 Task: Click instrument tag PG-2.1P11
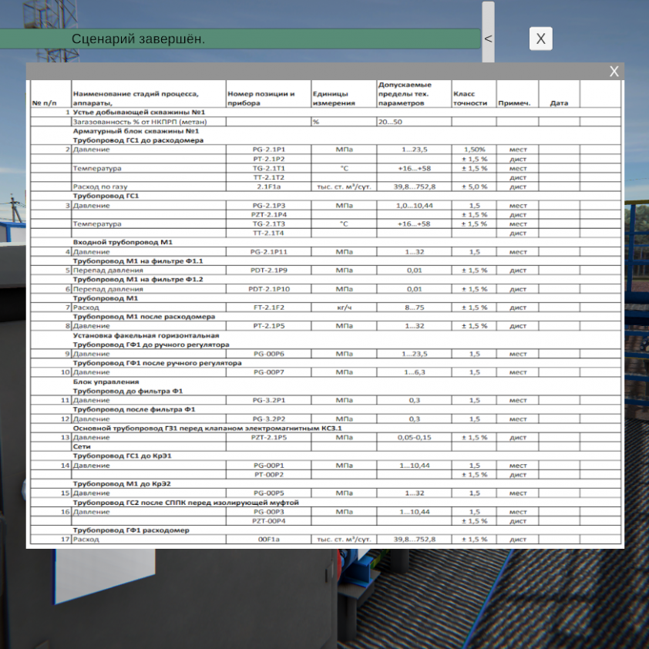click(x=269, y=251)
